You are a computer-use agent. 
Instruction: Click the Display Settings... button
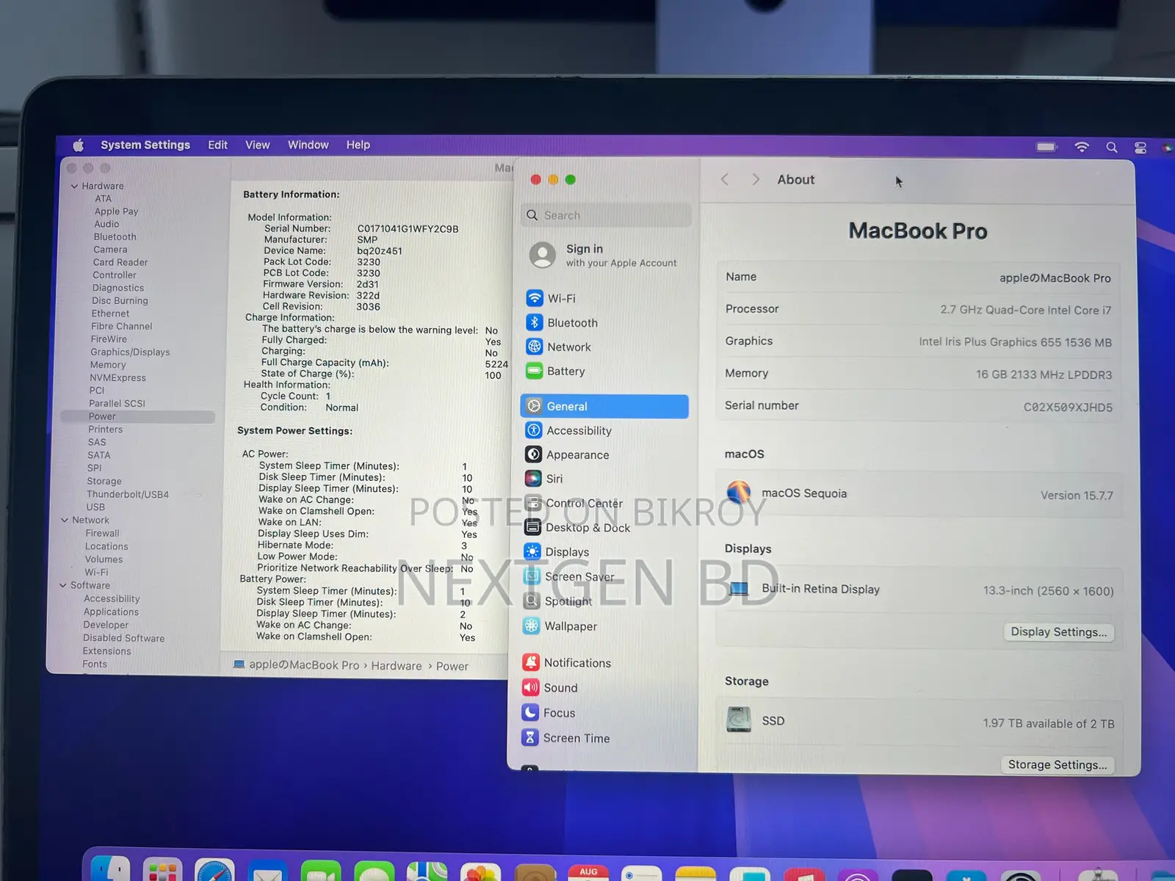click(x=1058, y=632)
